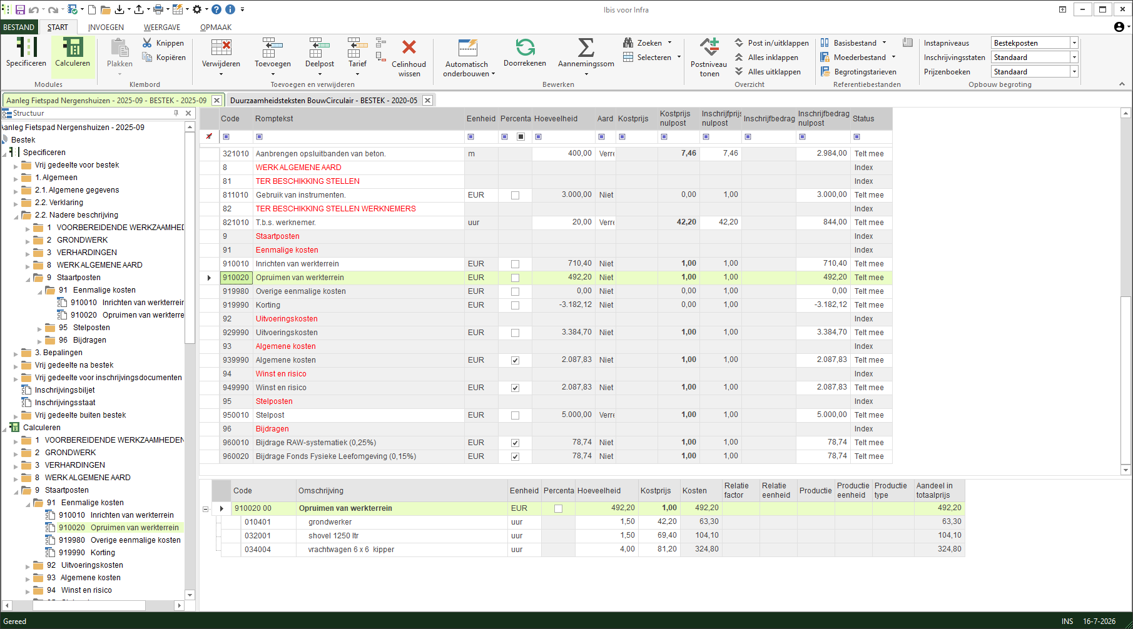The width and height of the screenshot is (1133, 629).
Task: Uncheck Percenta checkbox for Algemene kosten 939990
Action: [515, 360]
